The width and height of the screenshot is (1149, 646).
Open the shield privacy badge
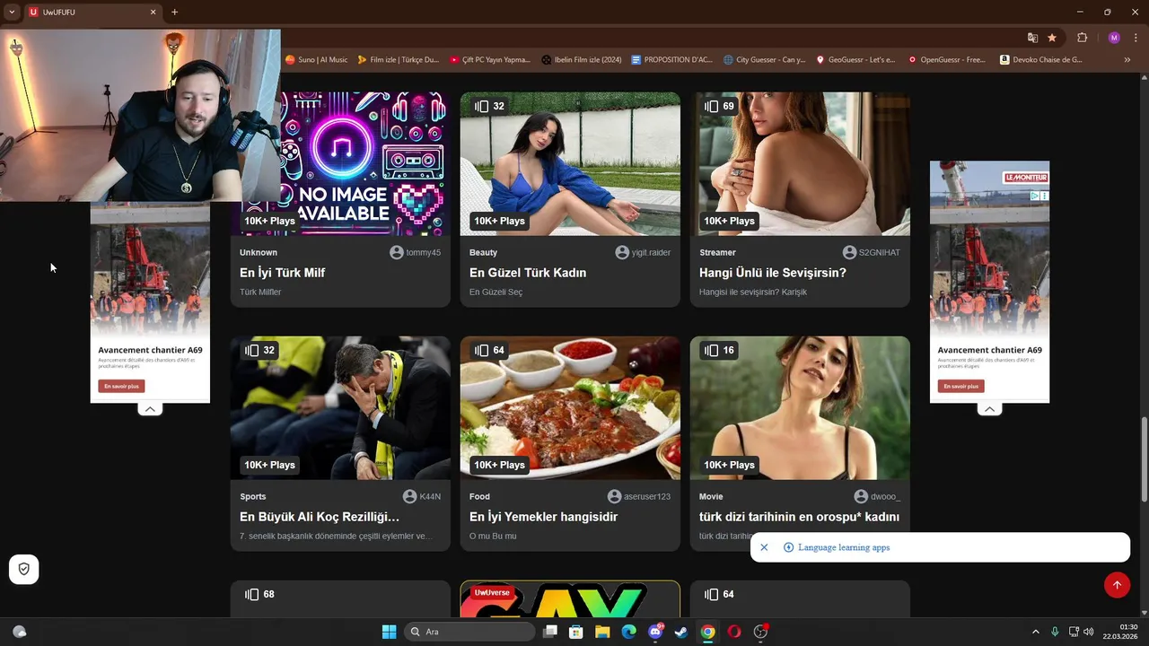point(24,569)
